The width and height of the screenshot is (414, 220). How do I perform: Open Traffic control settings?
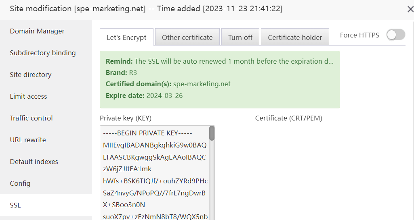point(31,118)
